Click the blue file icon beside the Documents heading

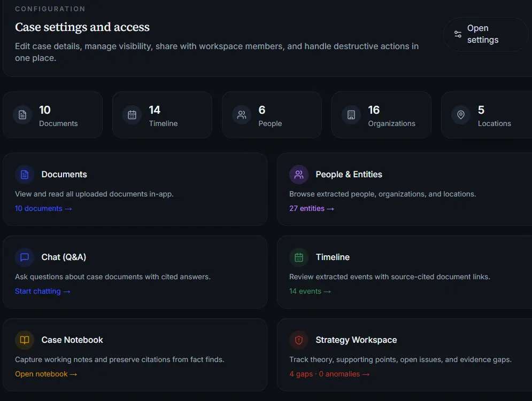click(25, 175)
